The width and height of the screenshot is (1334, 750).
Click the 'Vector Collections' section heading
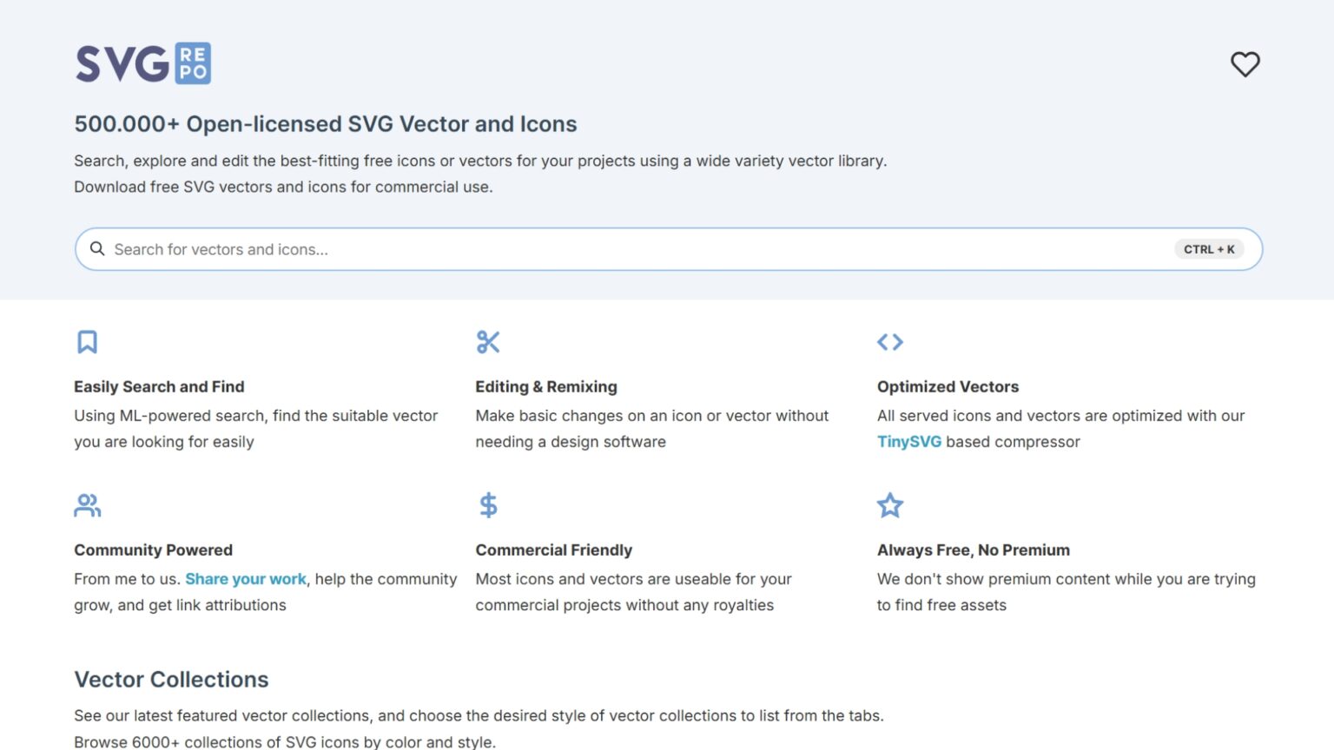[x=171, y=680]
